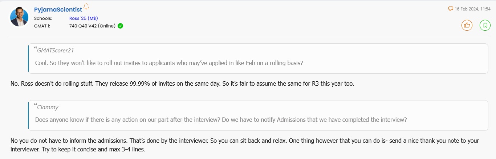Click the speech bubble icon beside the date
The image size is (496, 159).
coord(451,9)
